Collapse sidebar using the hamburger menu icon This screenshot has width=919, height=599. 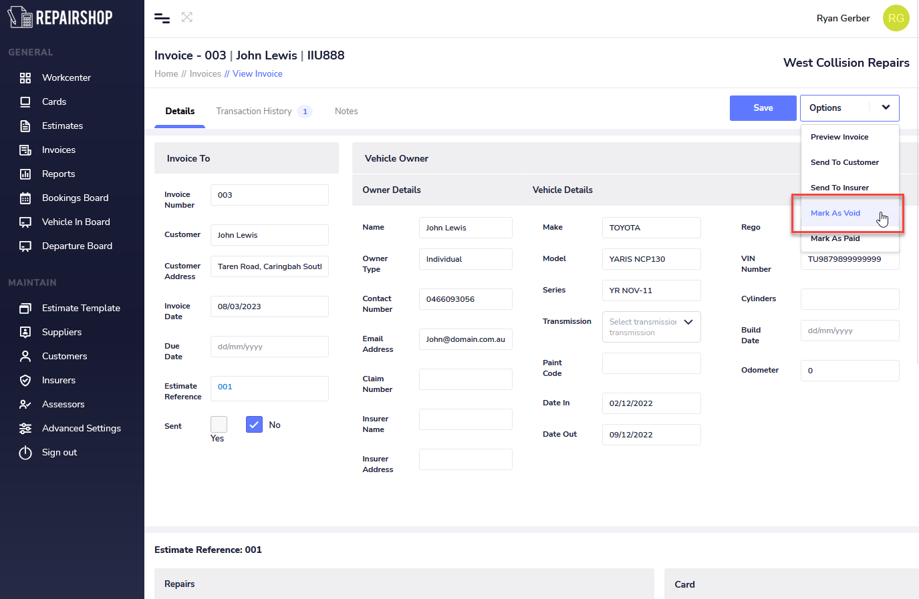(x=162, y=18)
